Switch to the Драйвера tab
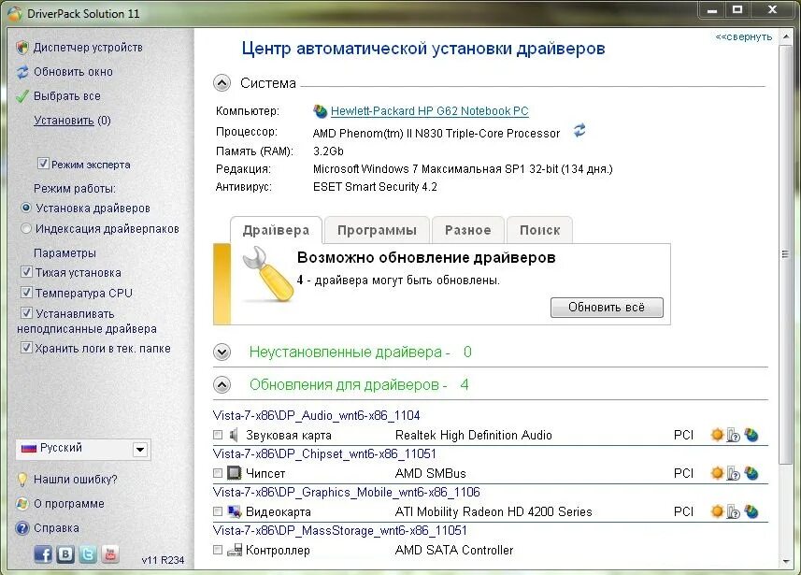This screenshot has width=801, height=575. click(276, 231)
